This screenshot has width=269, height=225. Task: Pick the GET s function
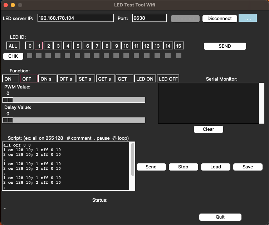click(x=105, y=79)
